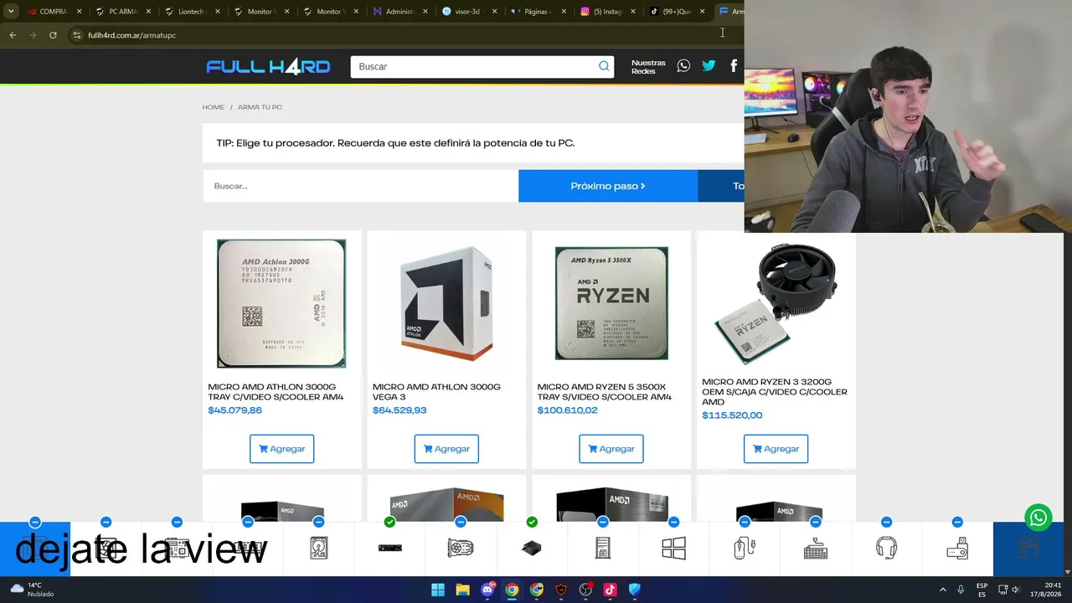The image size is (1072, 603).
Task: View site information icon beside the URL
Action: pyautogui.click(x=76, y=35)
